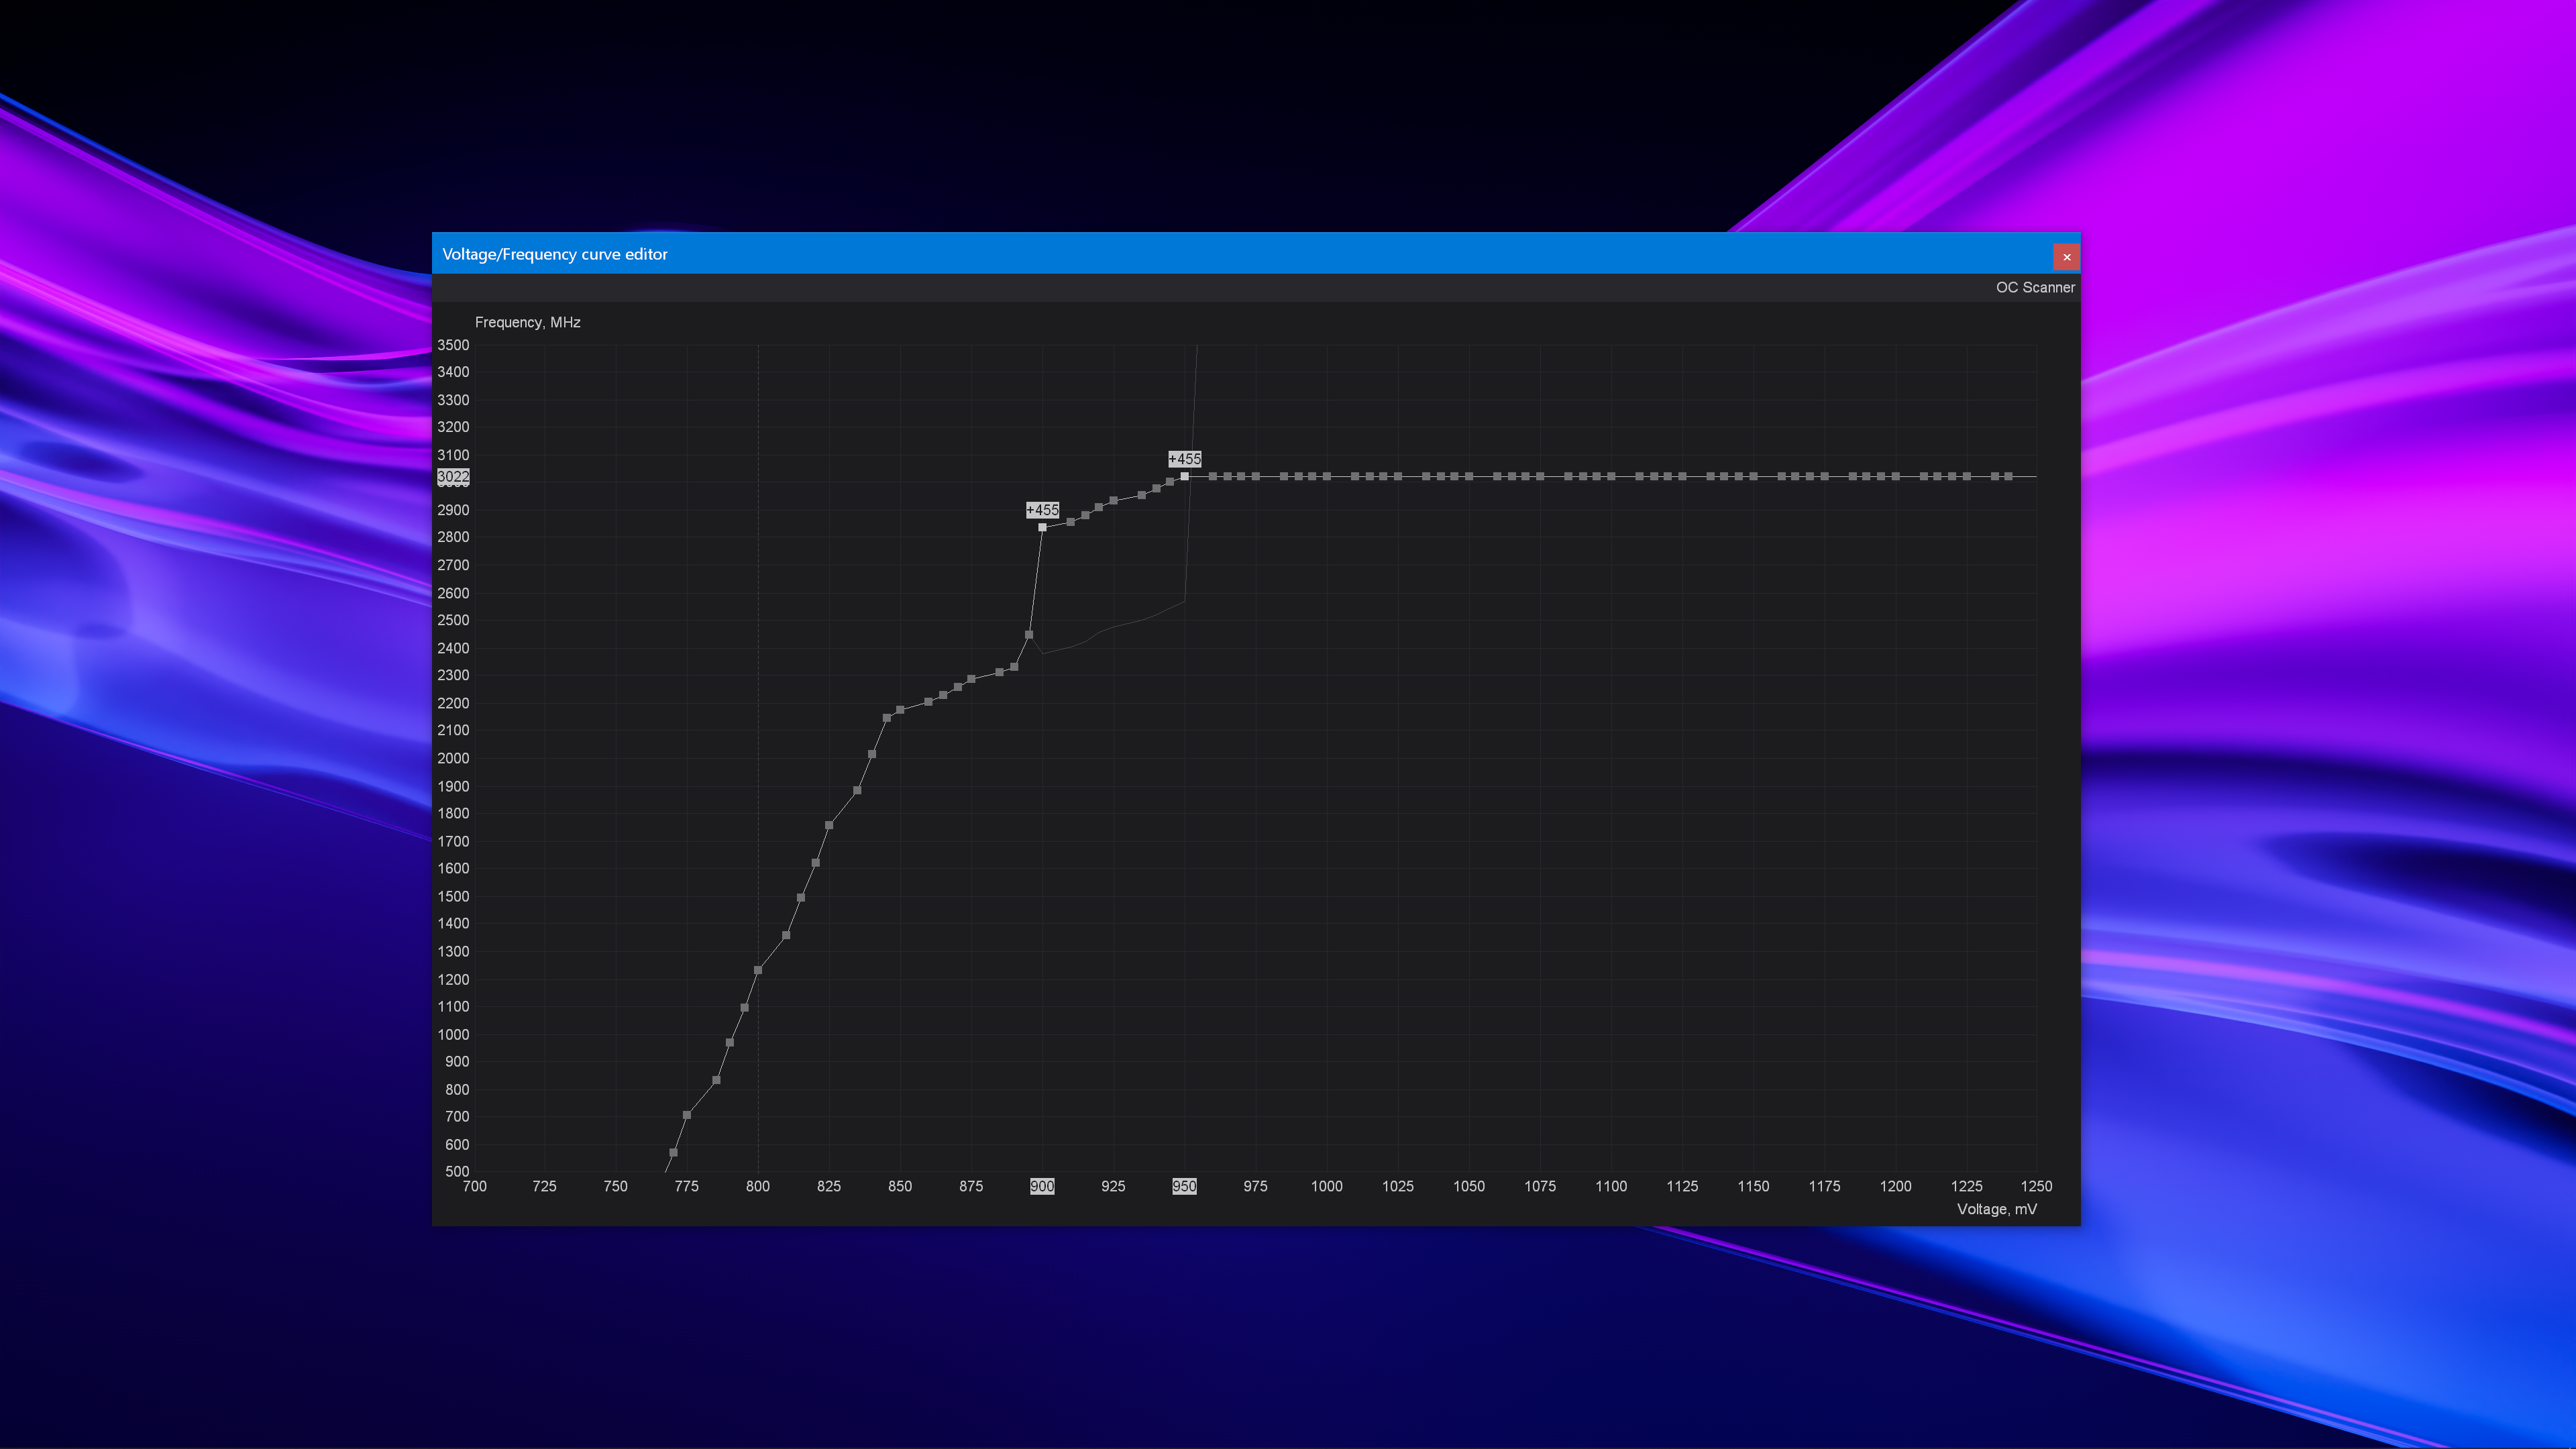Click the highlighted 950 voltage axis label

1184,1186
